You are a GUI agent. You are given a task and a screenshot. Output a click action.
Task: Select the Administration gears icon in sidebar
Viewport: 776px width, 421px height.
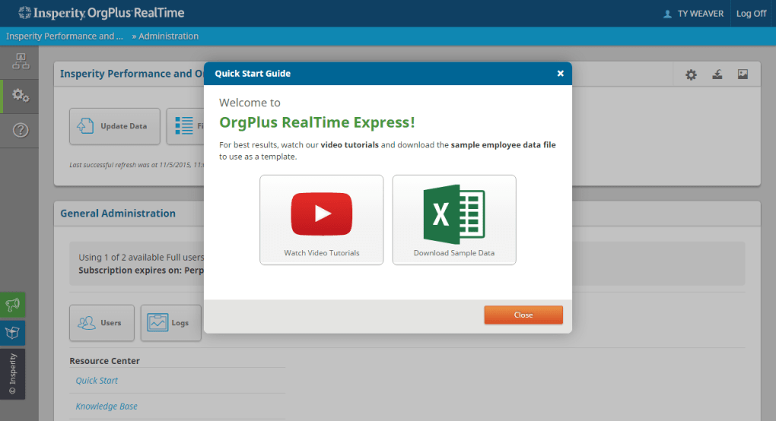[21, 96]
